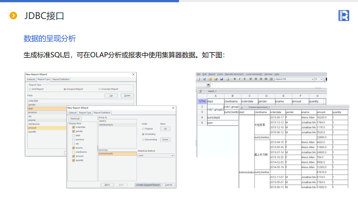Click the Back button in the wizard
This screenshot has width=358, height=201.
point(107,185)
